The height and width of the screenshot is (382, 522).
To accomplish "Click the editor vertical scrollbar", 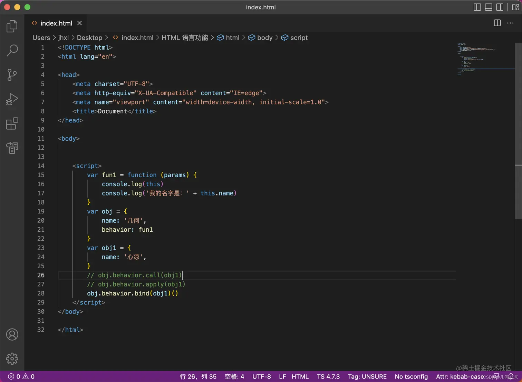I will pyautogui.click(x=518, y=131).
